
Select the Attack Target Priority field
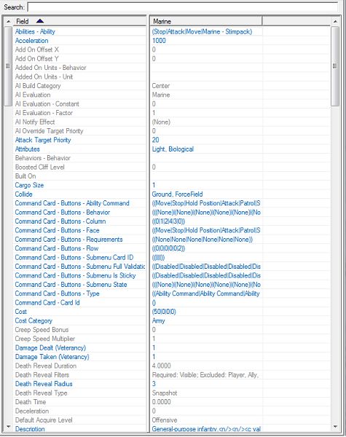coord(79,140)
